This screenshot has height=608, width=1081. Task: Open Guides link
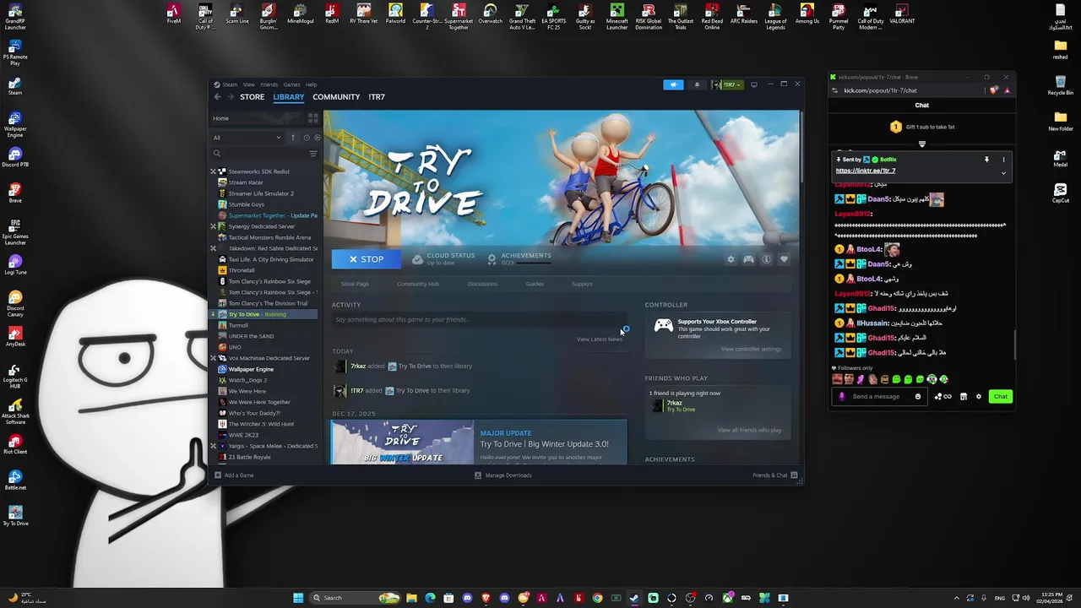pos(535,284)
